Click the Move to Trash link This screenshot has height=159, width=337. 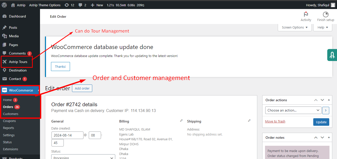click(275, 121)
